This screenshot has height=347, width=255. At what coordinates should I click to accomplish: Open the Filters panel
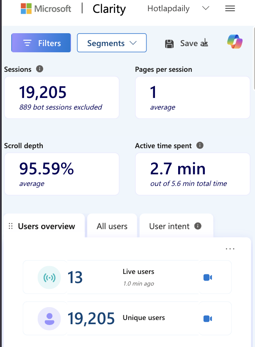(x=41, y=43)
